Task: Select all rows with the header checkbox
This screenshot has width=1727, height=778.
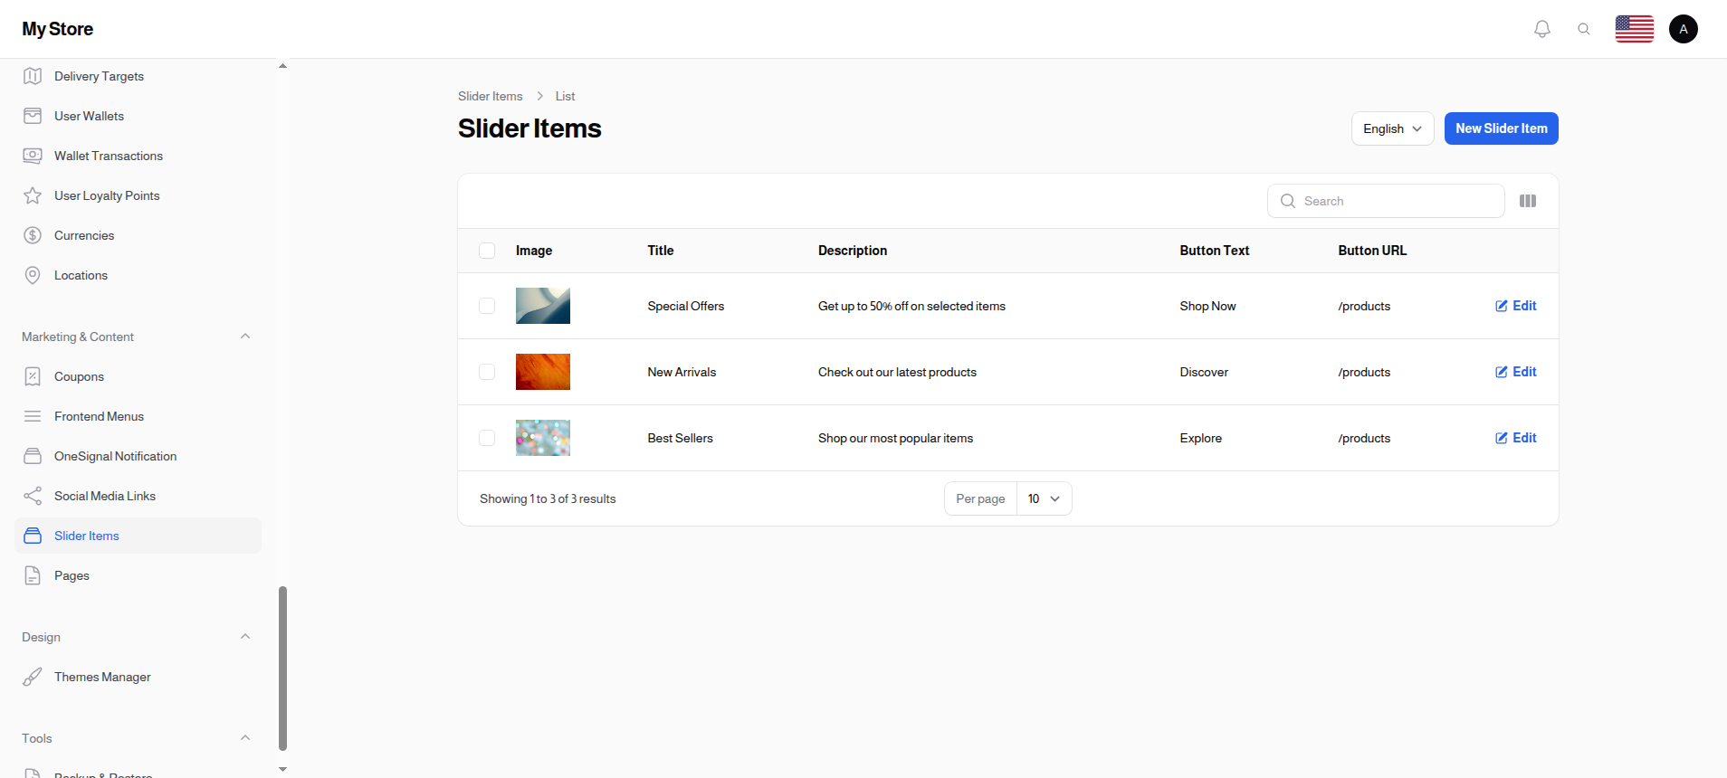Action: pos(487,251)
